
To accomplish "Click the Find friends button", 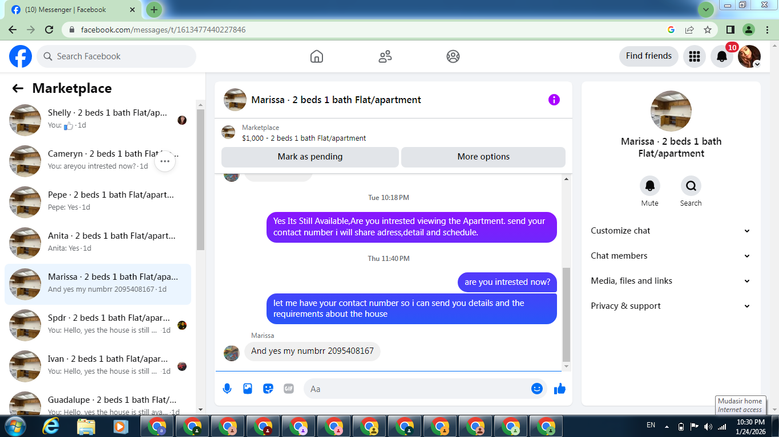I will [x=649, y=56].
